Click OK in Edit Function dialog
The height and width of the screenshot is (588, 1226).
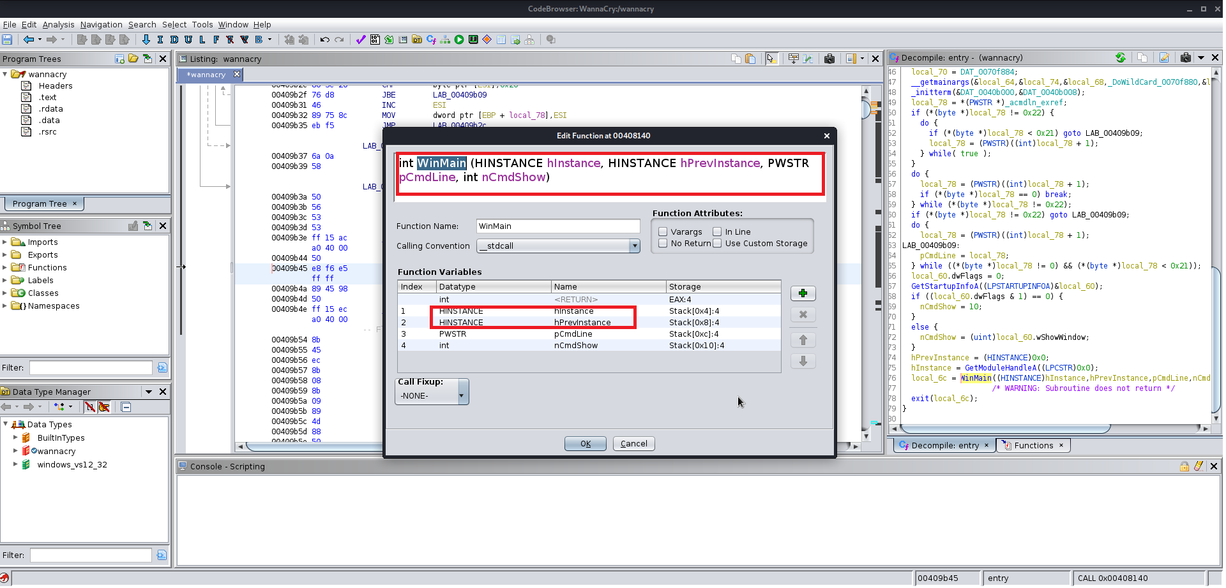click(x=586, y=443)
